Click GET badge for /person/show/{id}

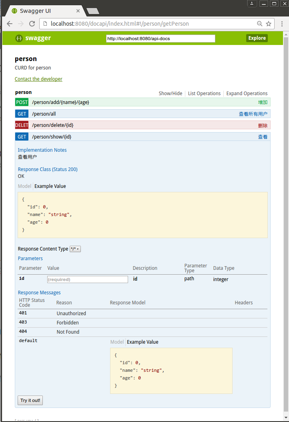pos(22,137)
